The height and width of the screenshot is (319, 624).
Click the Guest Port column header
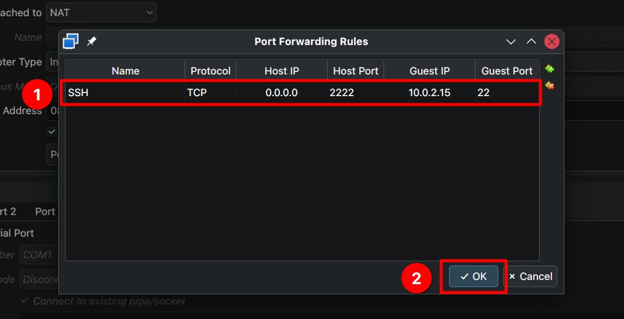click(x=507, y=71)
